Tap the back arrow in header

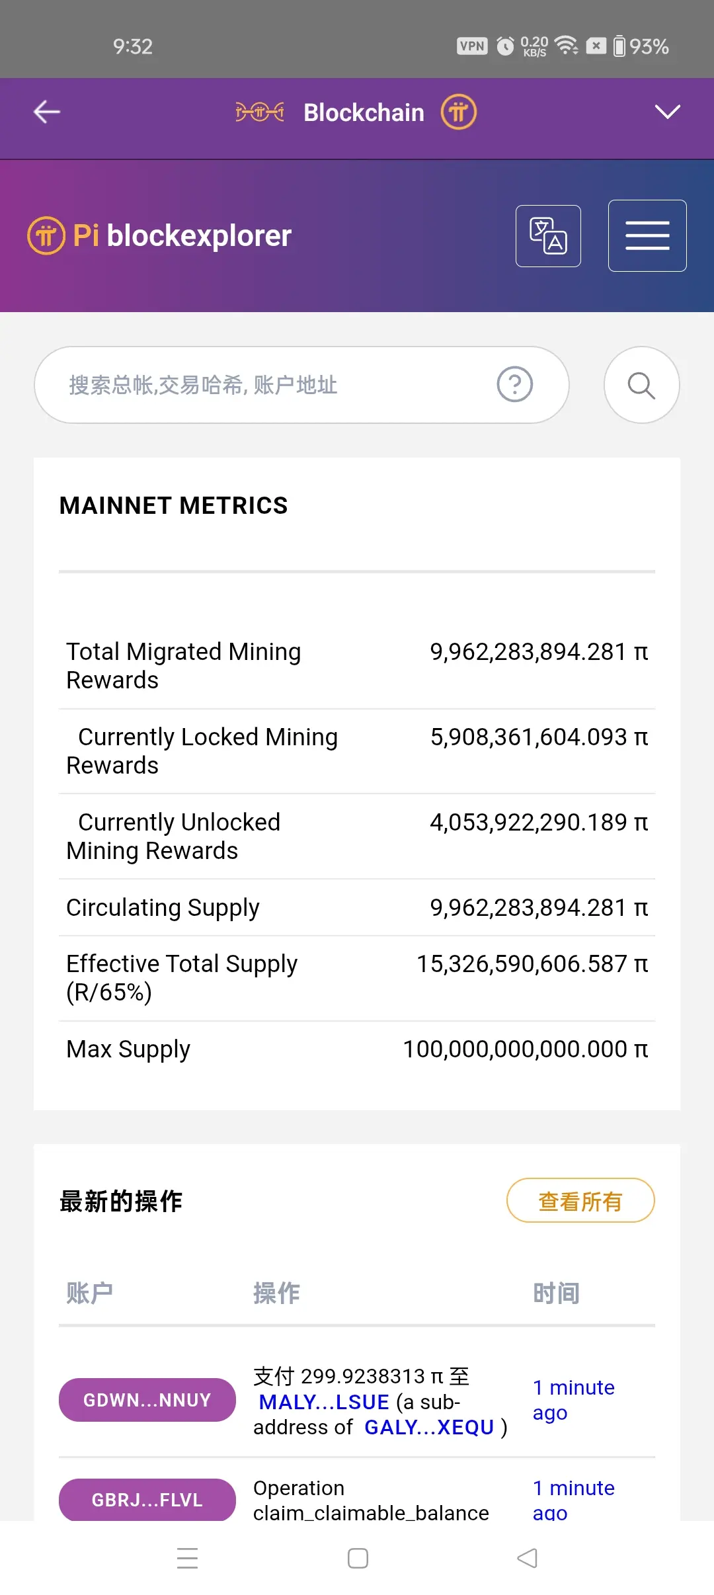[x=47, y=112]
